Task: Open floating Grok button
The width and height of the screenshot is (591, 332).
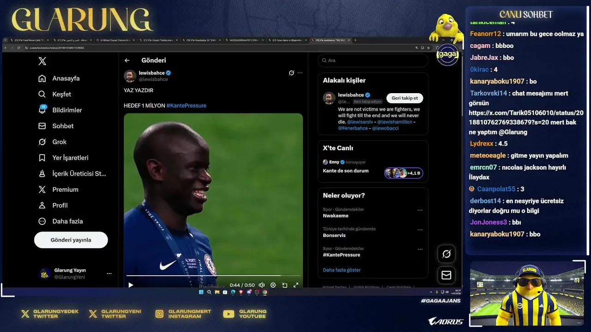Action: [x=446, y=254]
